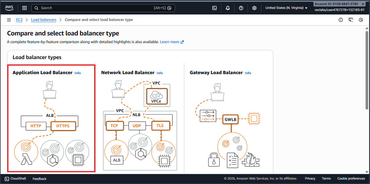Click the EC2 breadcrumb link
The image size is (370, 184).
tap(19, 20)
